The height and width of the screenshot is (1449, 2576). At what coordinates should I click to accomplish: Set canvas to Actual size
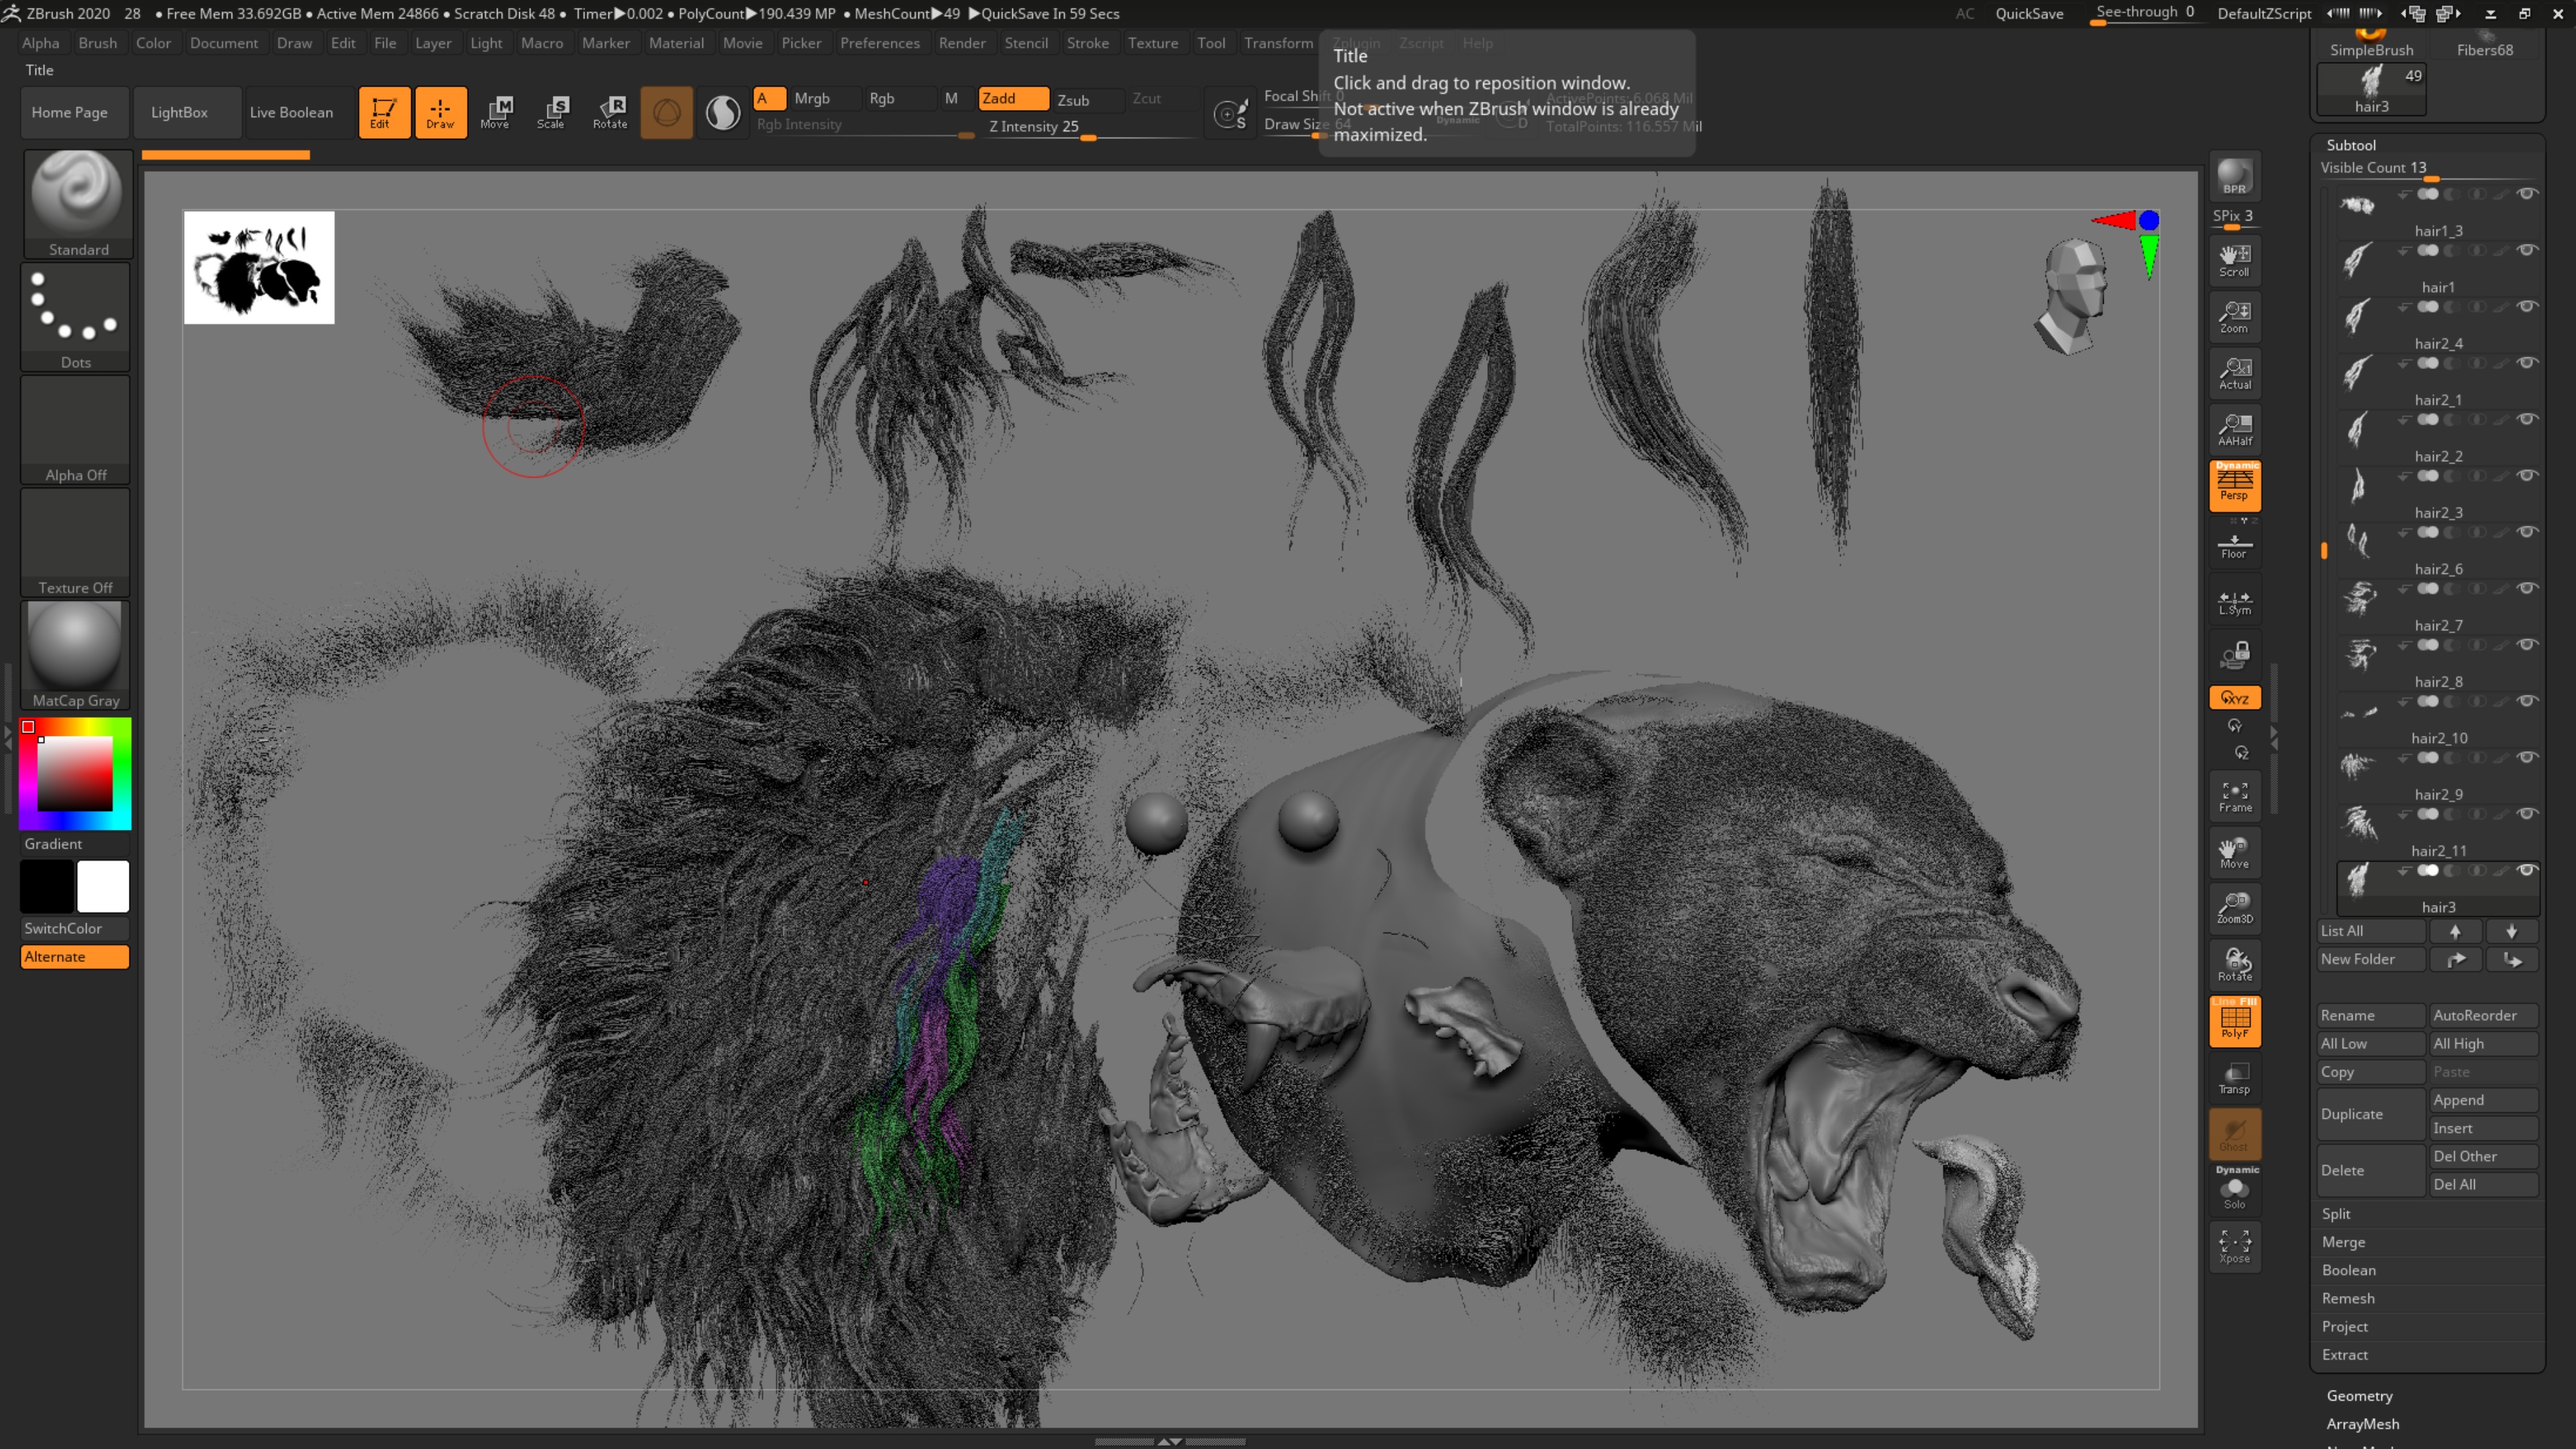(x=2234, y=372)
